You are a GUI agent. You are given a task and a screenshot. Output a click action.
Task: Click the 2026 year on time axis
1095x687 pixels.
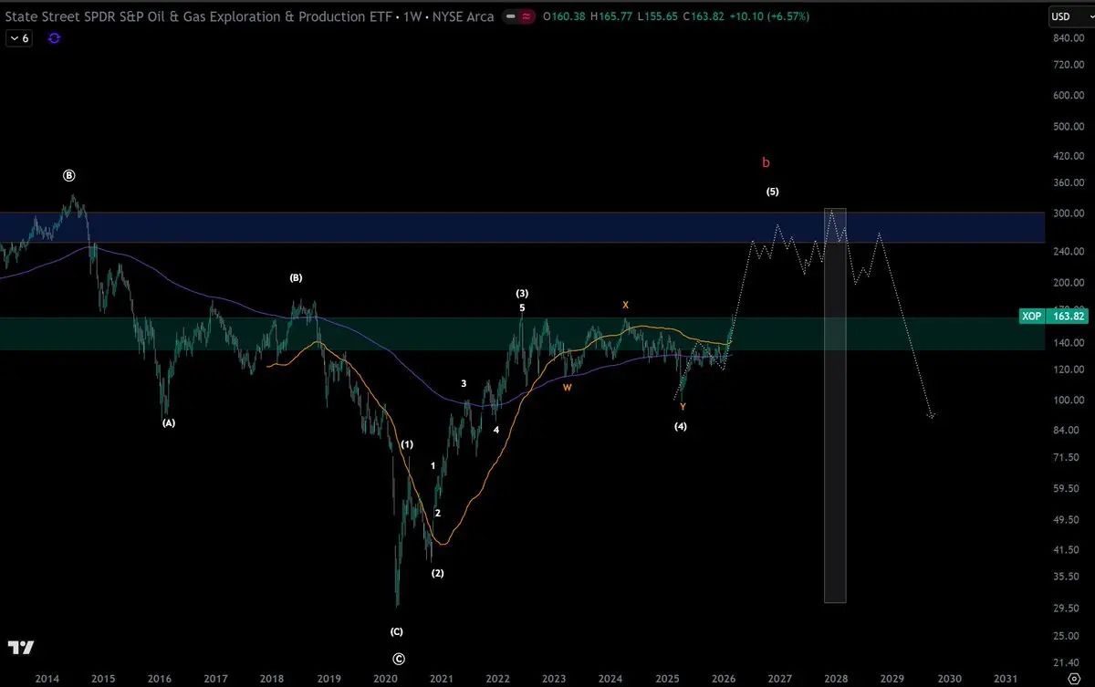click(724, 678)
